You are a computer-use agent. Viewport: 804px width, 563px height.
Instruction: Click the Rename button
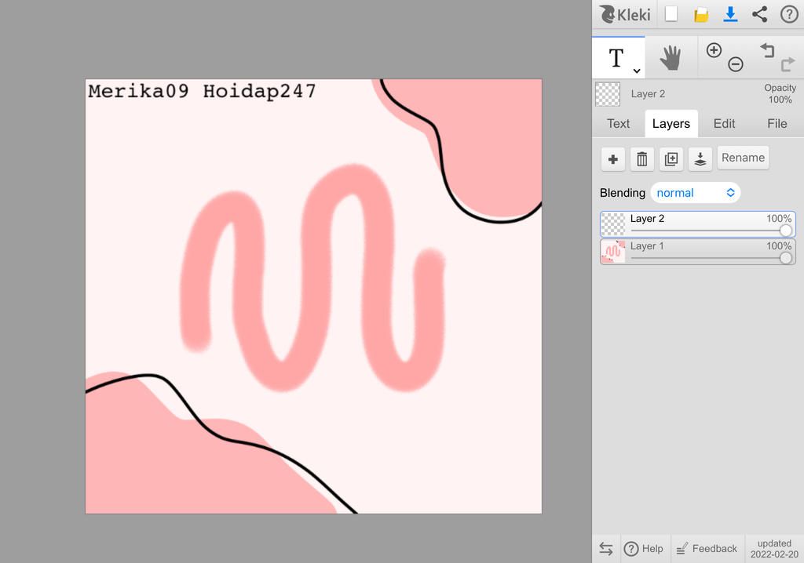[743, 158]
